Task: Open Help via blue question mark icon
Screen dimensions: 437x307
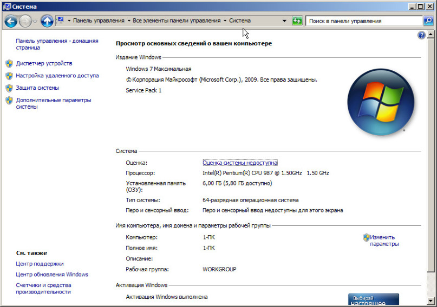Action: (x=422, y=35)
